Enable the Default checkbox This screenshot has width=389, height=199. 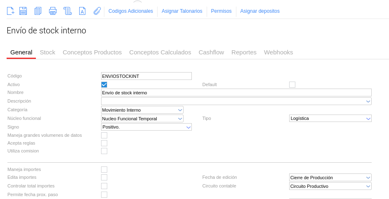tap(292, 84)
